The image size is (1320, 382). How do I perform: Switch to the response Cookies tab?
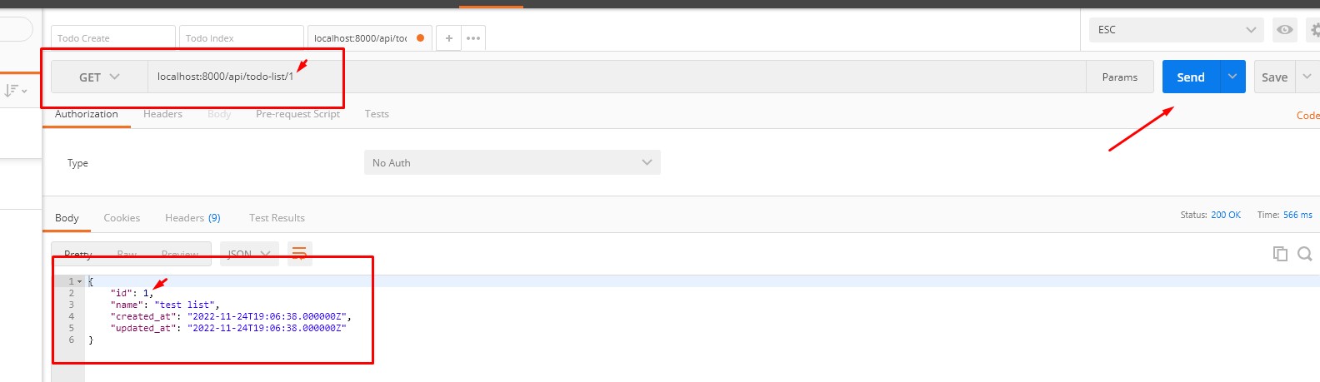pyautogui.click(x=122, y=218)
